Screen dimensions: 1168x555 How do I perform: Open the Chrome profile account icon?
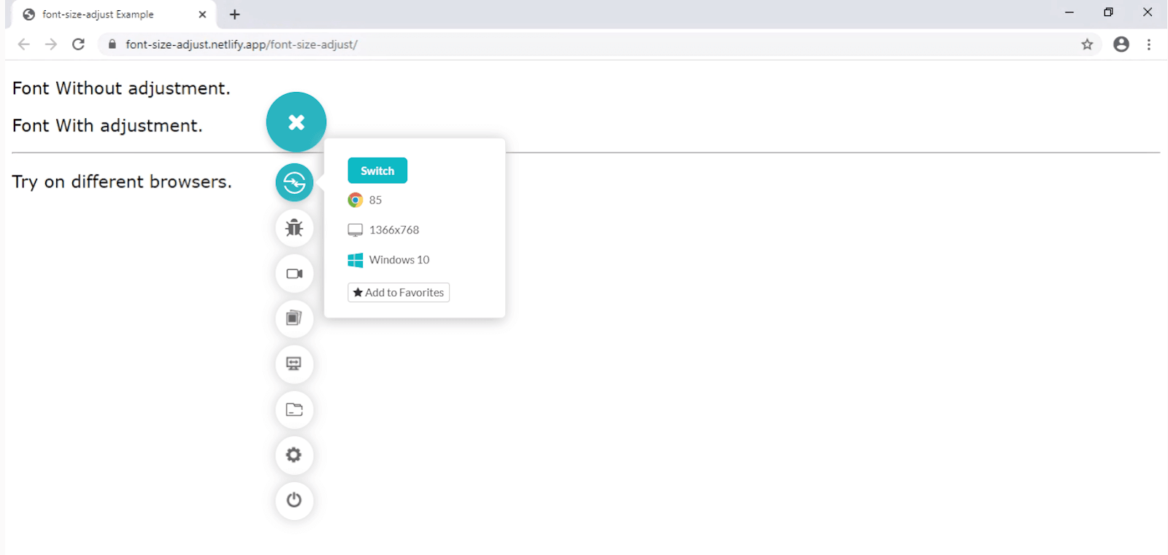[1121, 44]
